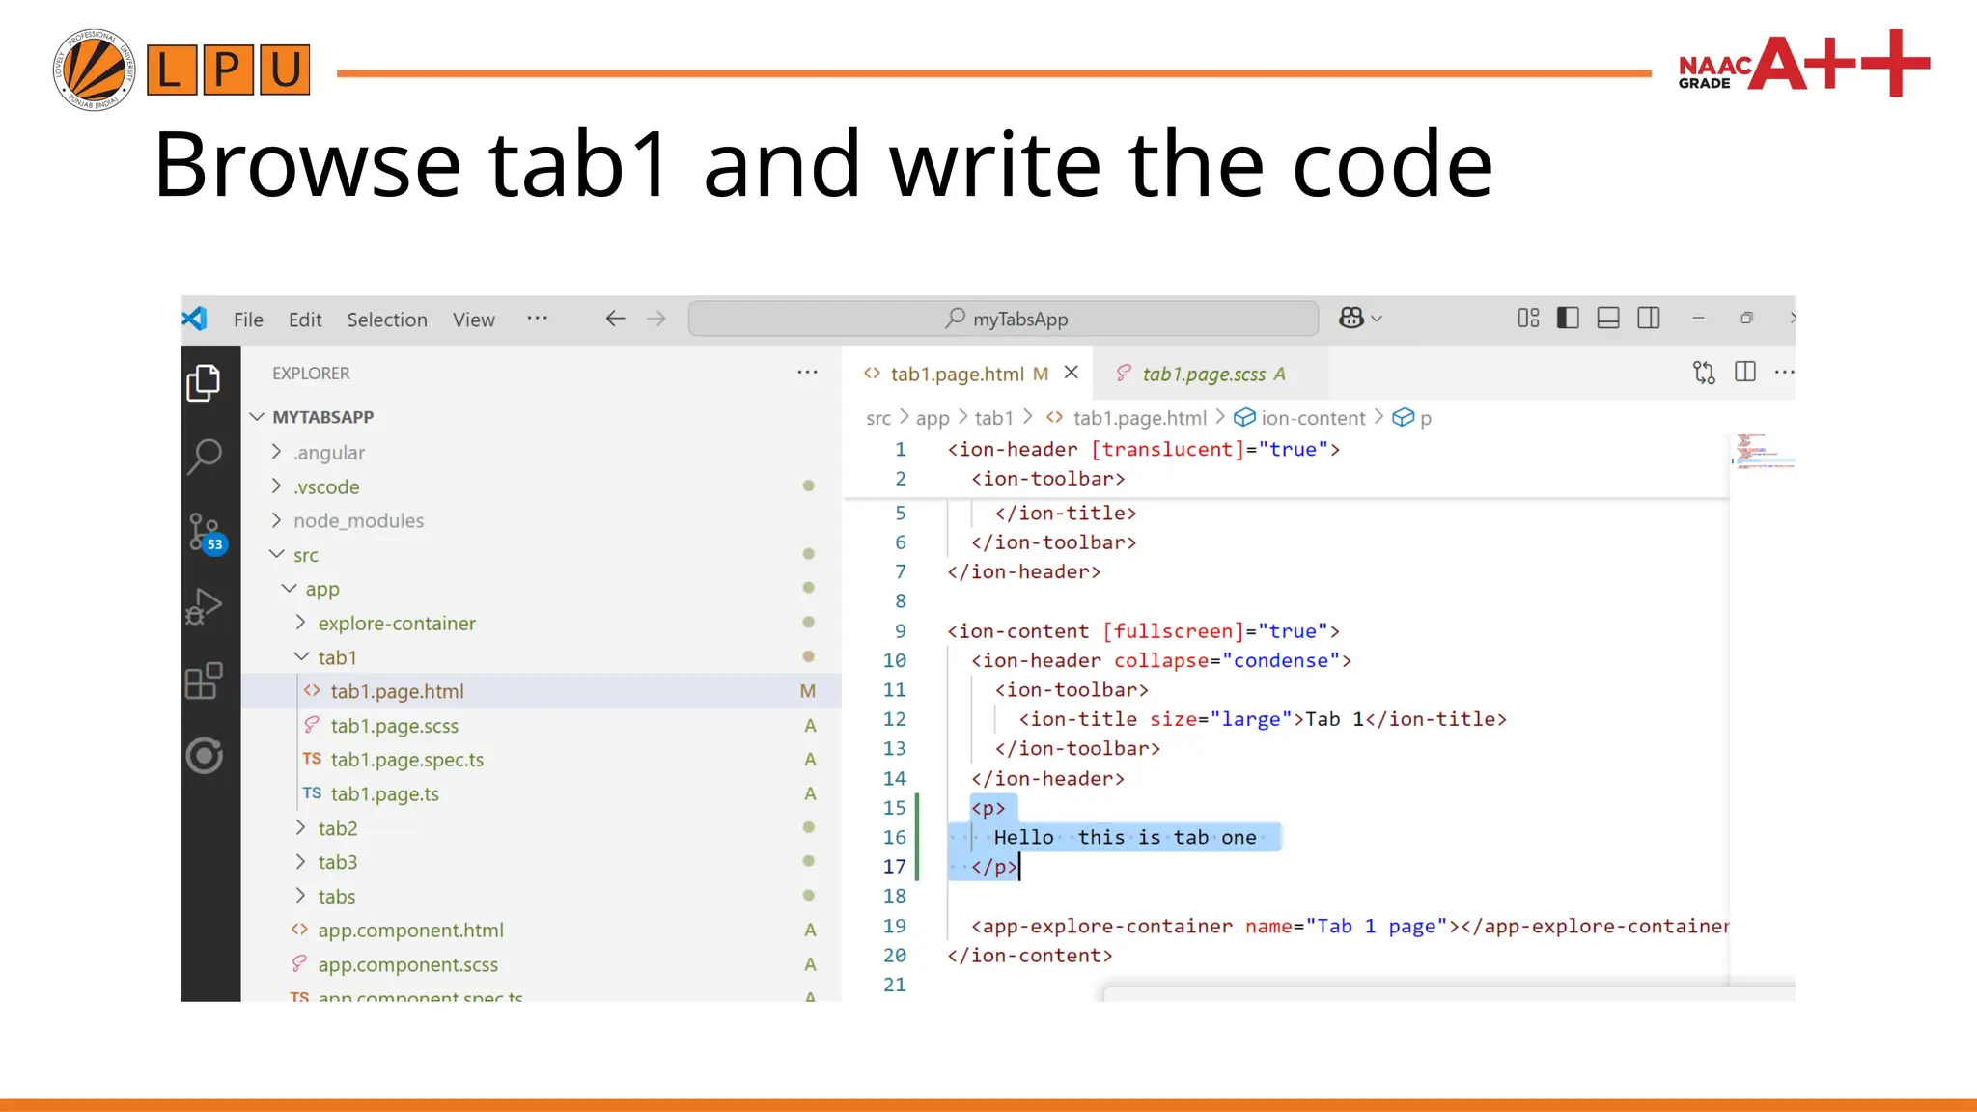Click the myTabsApp command center search box
The image size is (1977, 1112).
click(x=1004, y=319)
